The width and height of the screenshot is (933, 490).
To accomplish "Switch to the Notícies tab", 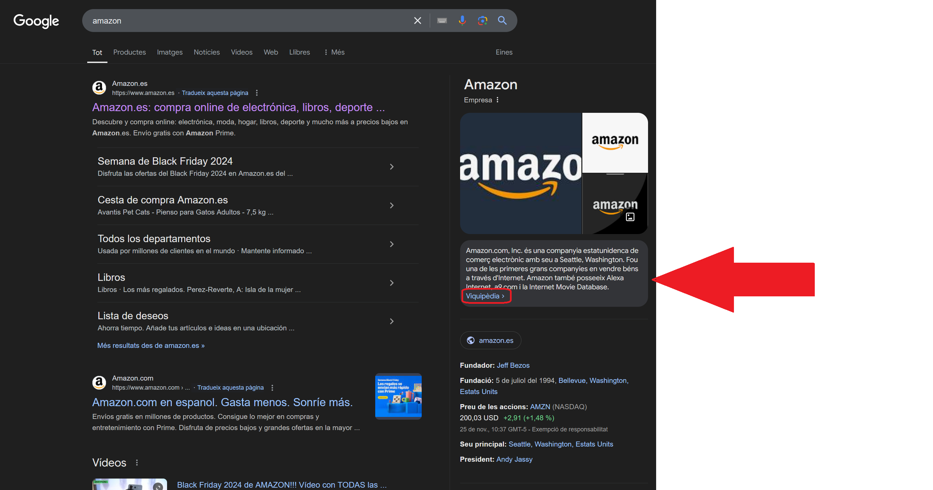I will click(206, 52).
